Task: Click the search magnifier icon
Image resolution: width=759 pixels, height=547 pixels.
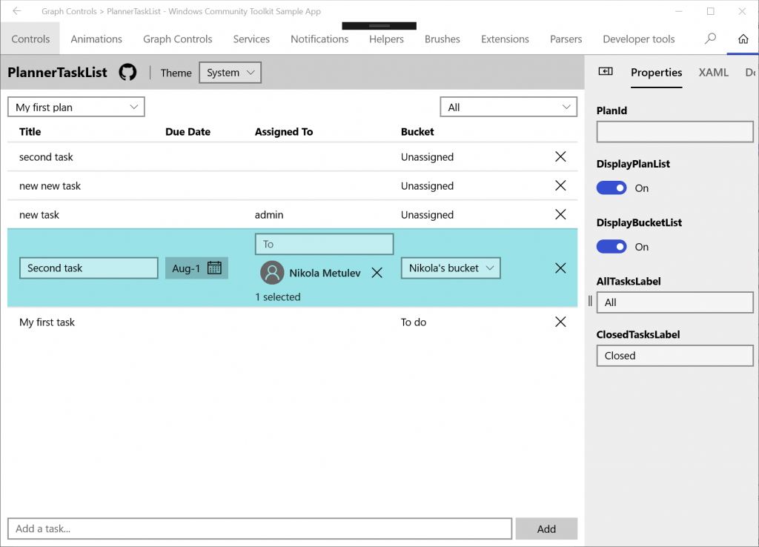Action: [x=710, y=39]
